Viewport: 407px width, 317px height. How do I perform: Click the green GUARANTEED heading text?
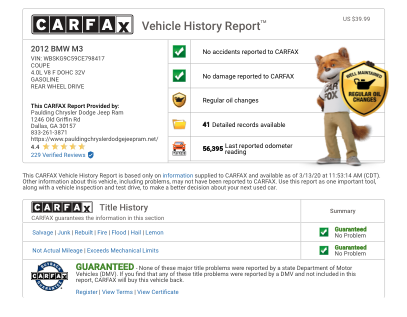105,266
